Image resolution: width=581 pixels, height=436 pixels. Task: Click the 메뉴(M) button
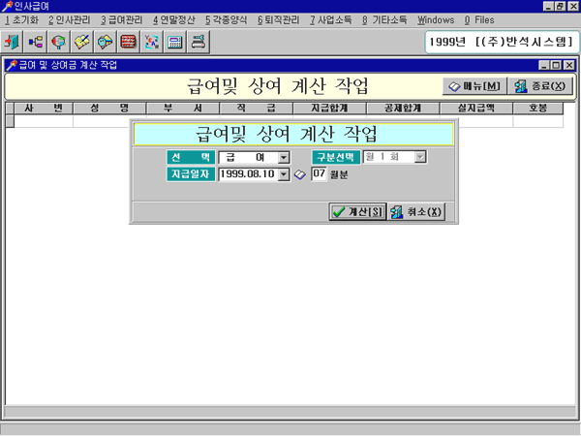[474, 86]
